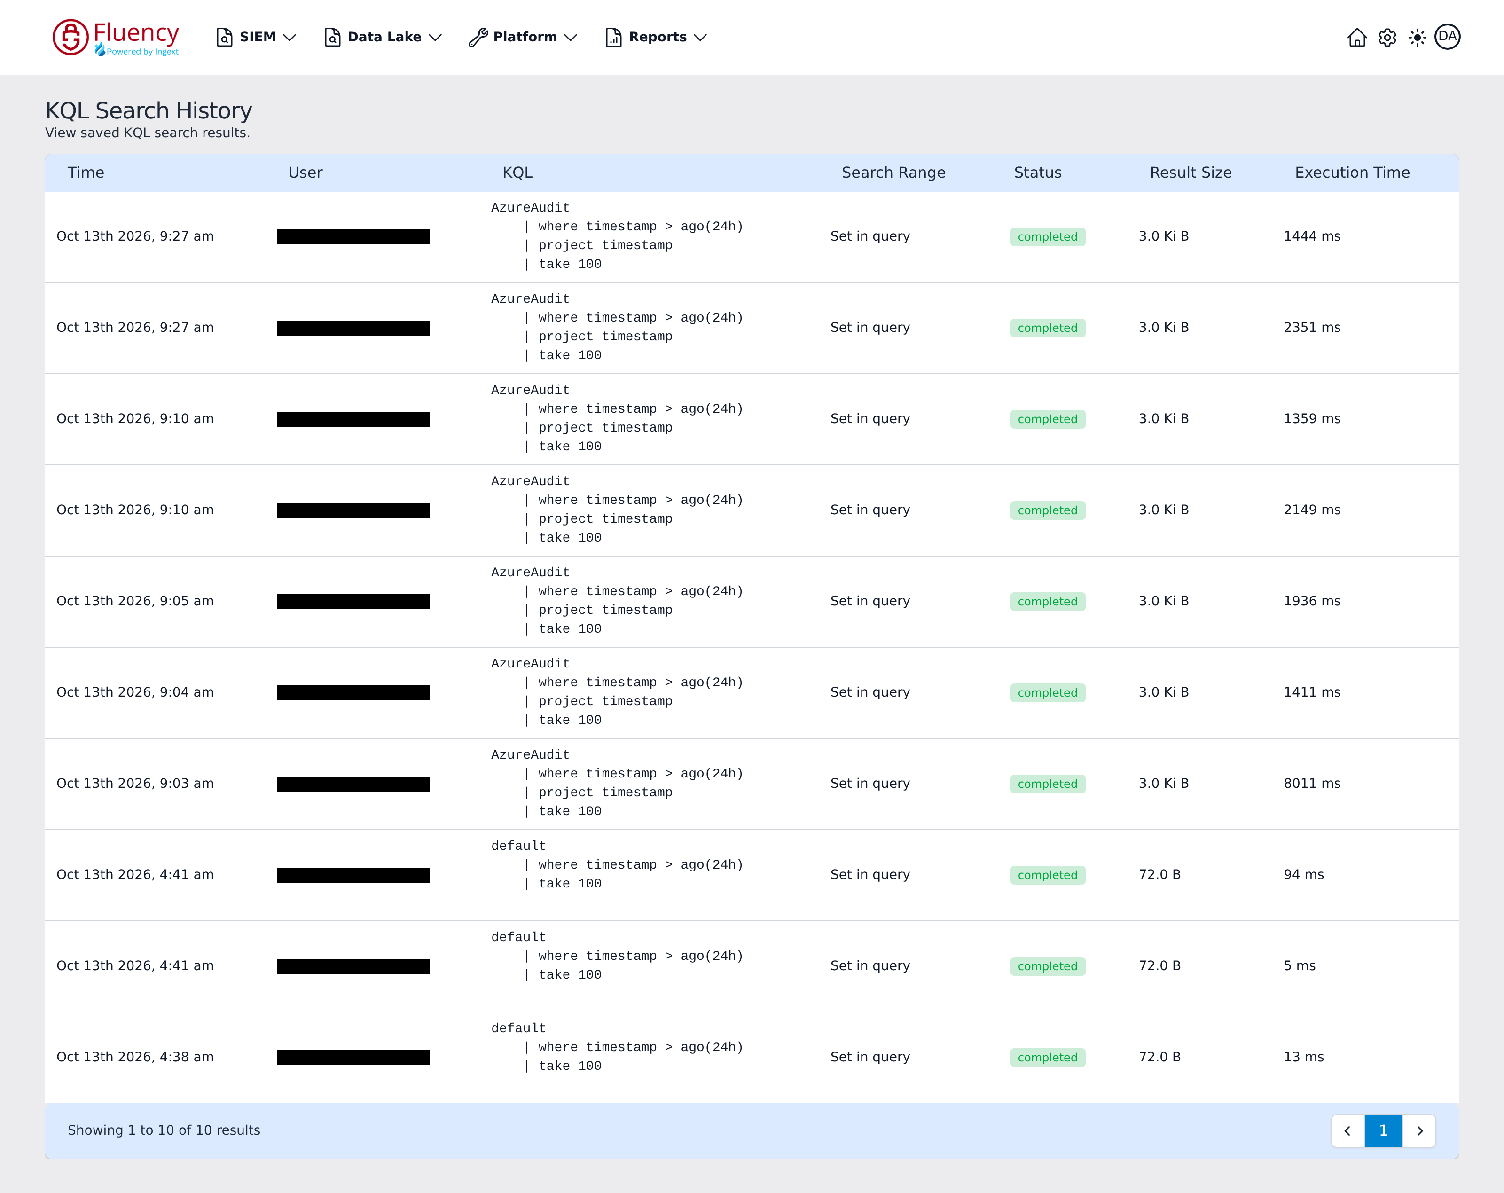1504x1193 pixels.
Task: Click the Oct 13th 2026, 4:38 am entry
Action: 135,1057
